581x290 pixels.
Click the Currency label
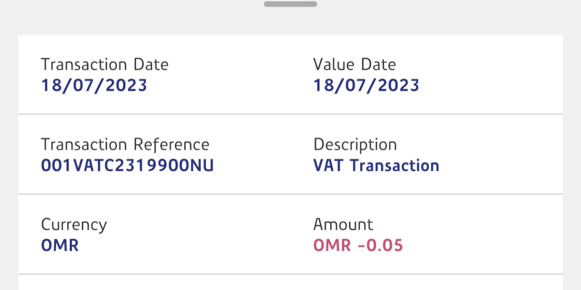click(x=74, y=225)
